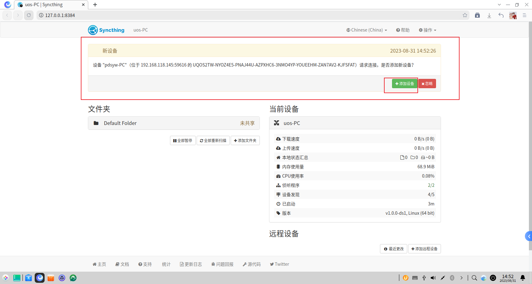Open the Chinese (China) language dropdown
The height and width of the screenshot is (284, 532).
click(367, 30)
